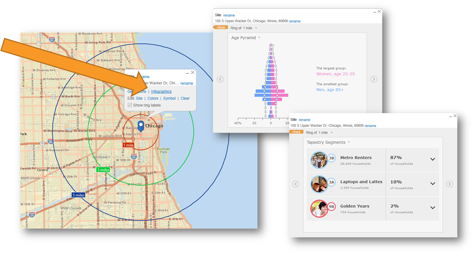Click the Laptops and Lattes segment name

(361, 182)
